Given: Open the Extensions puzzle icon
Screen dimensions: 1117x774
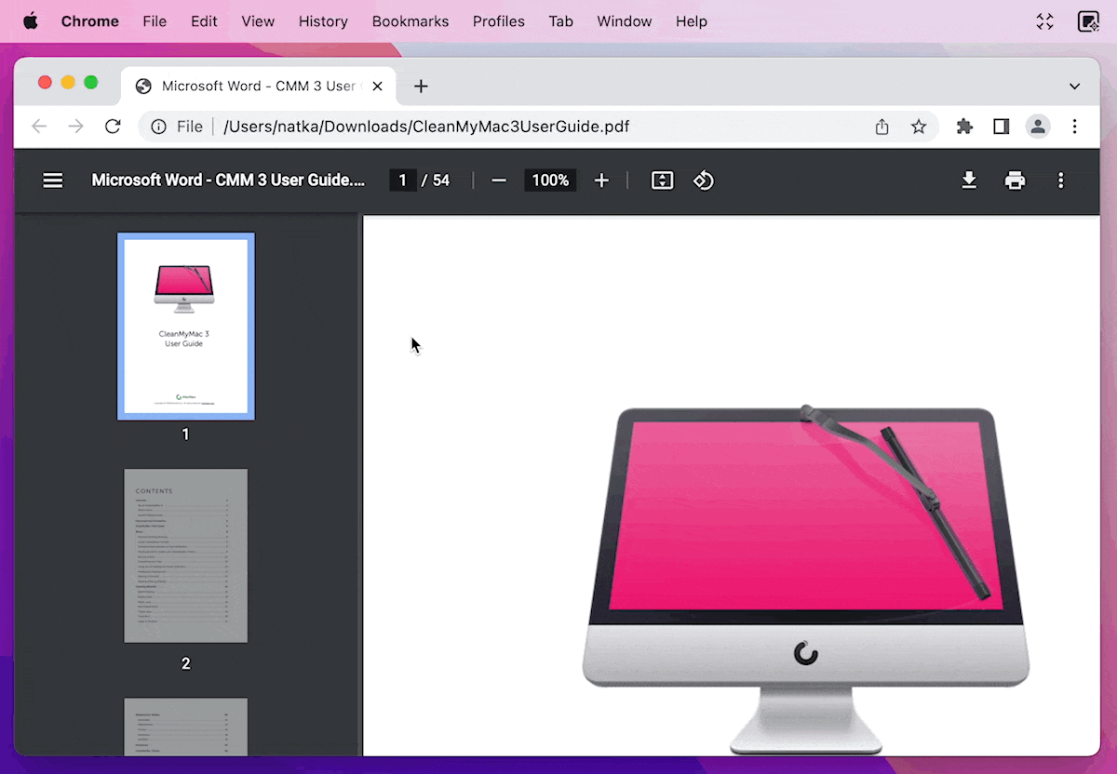Looking at the screenshot, I should tap(964, 127).
